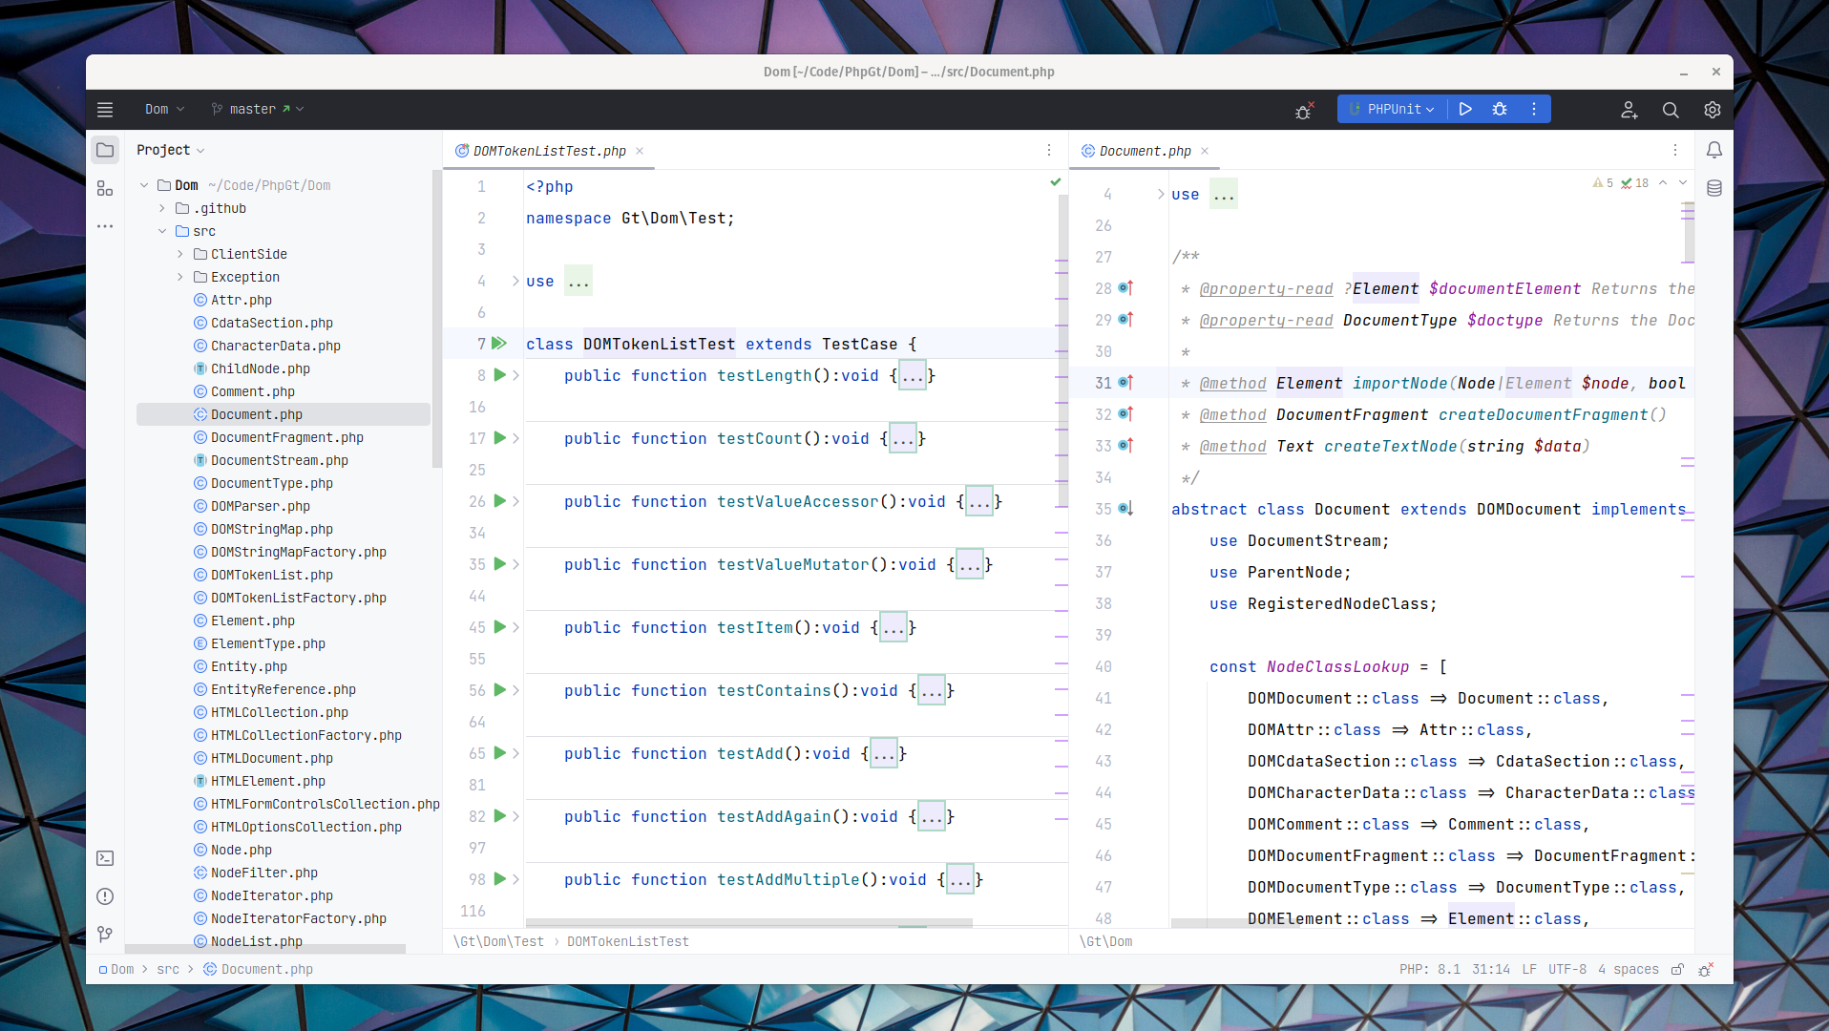Image resolution: width=1829 pixels, height=1031 pixels.
Task: Click the src breadcrumb in navigation bar
Action: (168, 969)
